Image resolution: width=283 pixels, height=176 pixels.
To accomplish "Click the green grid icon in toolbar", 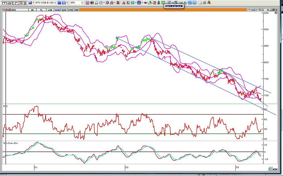I will click(x=163, y=3).
